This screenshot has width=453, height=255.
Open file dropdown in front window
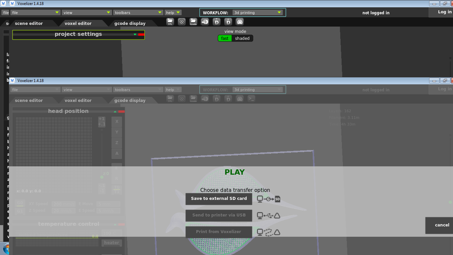(35, 90)
